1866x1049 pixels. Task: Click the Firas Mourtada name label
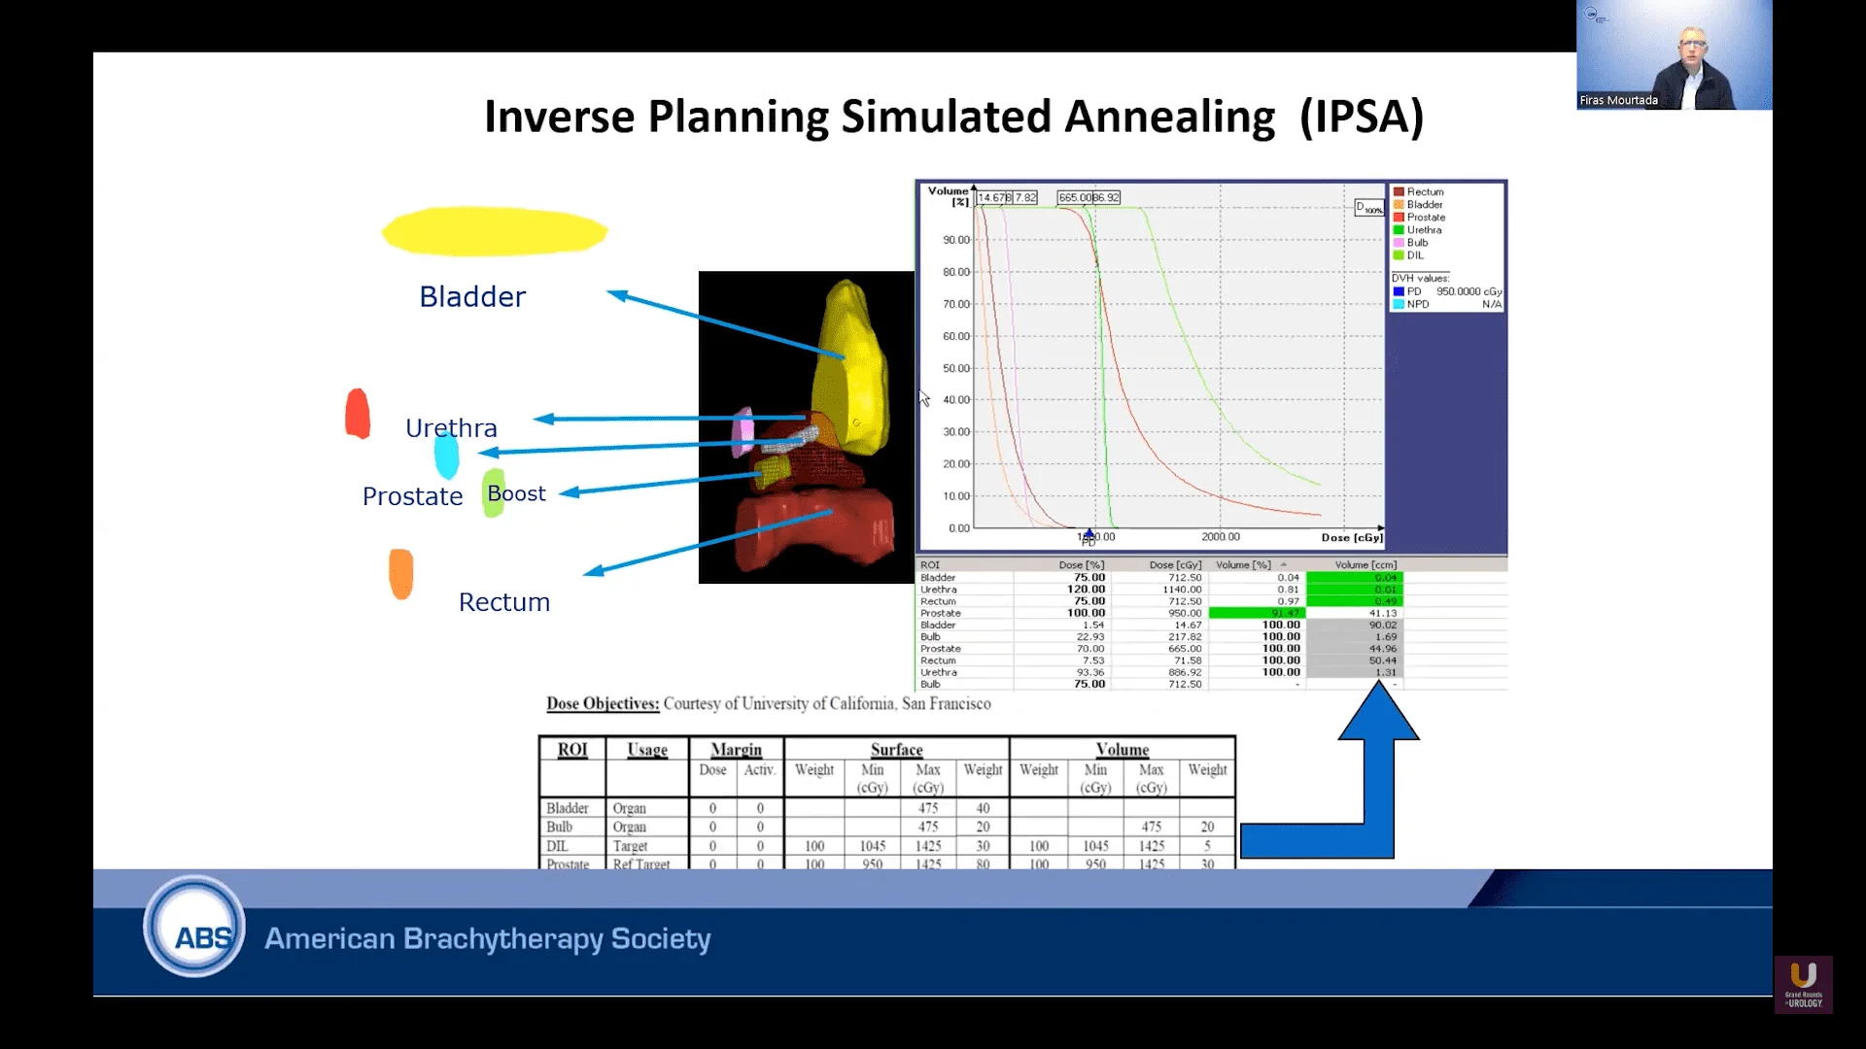click(1618, 100)
